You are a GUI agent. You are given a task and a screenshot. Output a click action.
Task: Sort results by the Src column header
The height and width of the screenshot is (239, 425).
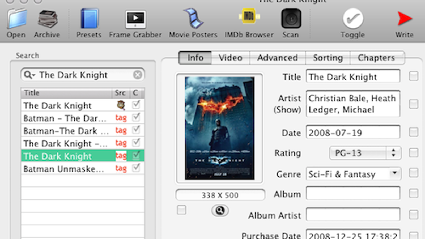[x=120, y=93]
